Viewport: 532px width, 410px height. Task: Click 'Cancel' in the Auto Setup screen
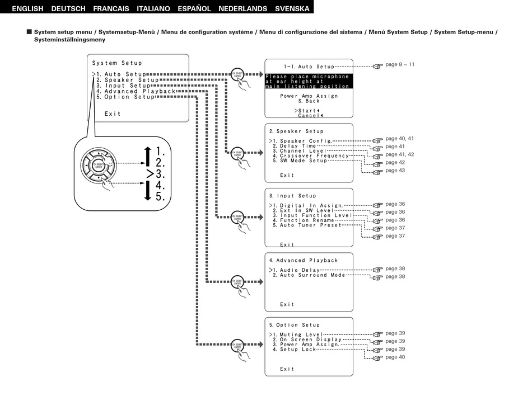[x=310, y=116]
